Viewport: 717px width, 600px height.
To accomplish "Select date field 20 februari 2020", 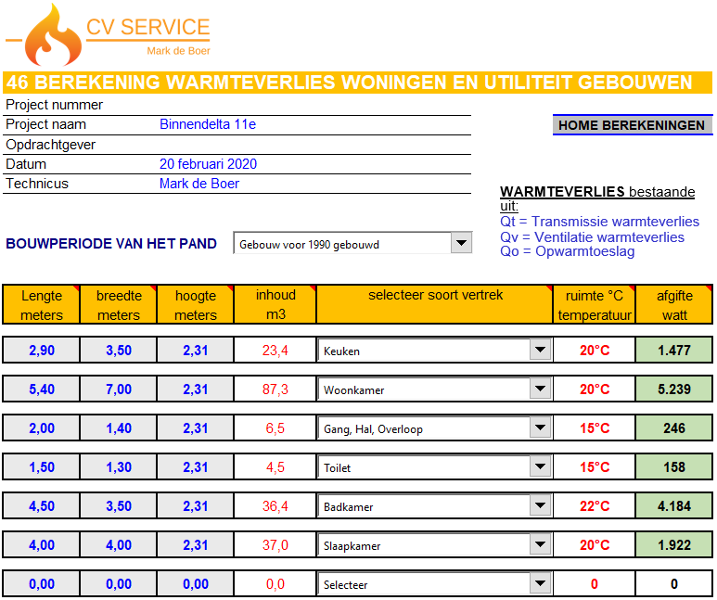I will click(x=208, y=164).
